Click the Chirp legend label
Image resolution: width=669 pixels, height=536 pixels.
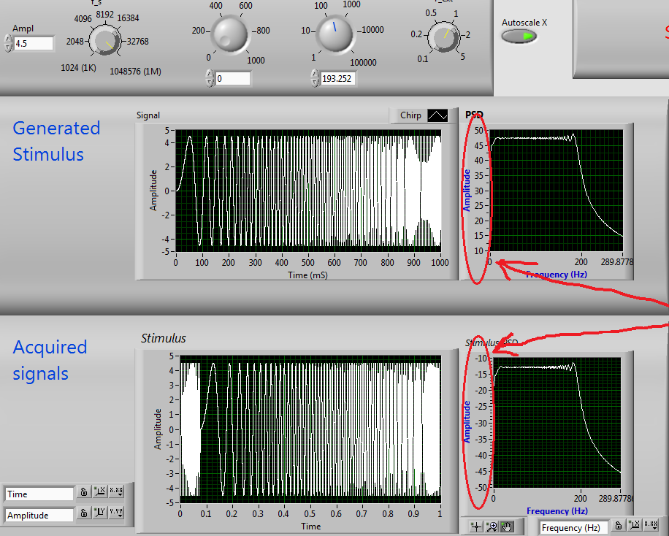(x=410, y=115)
